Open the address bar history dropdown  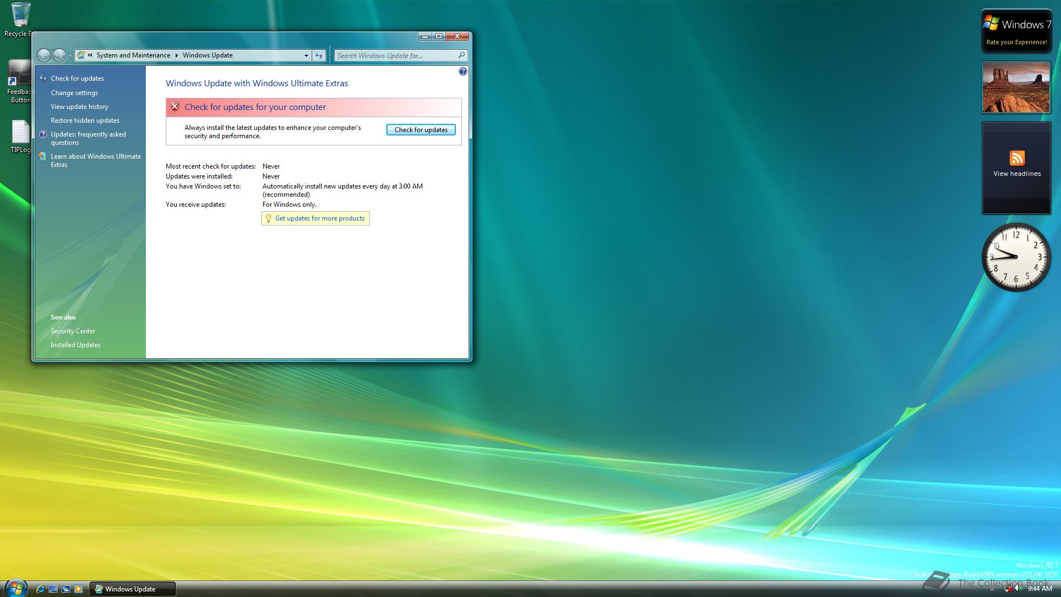pyautogui.click(x=306, y=55)
